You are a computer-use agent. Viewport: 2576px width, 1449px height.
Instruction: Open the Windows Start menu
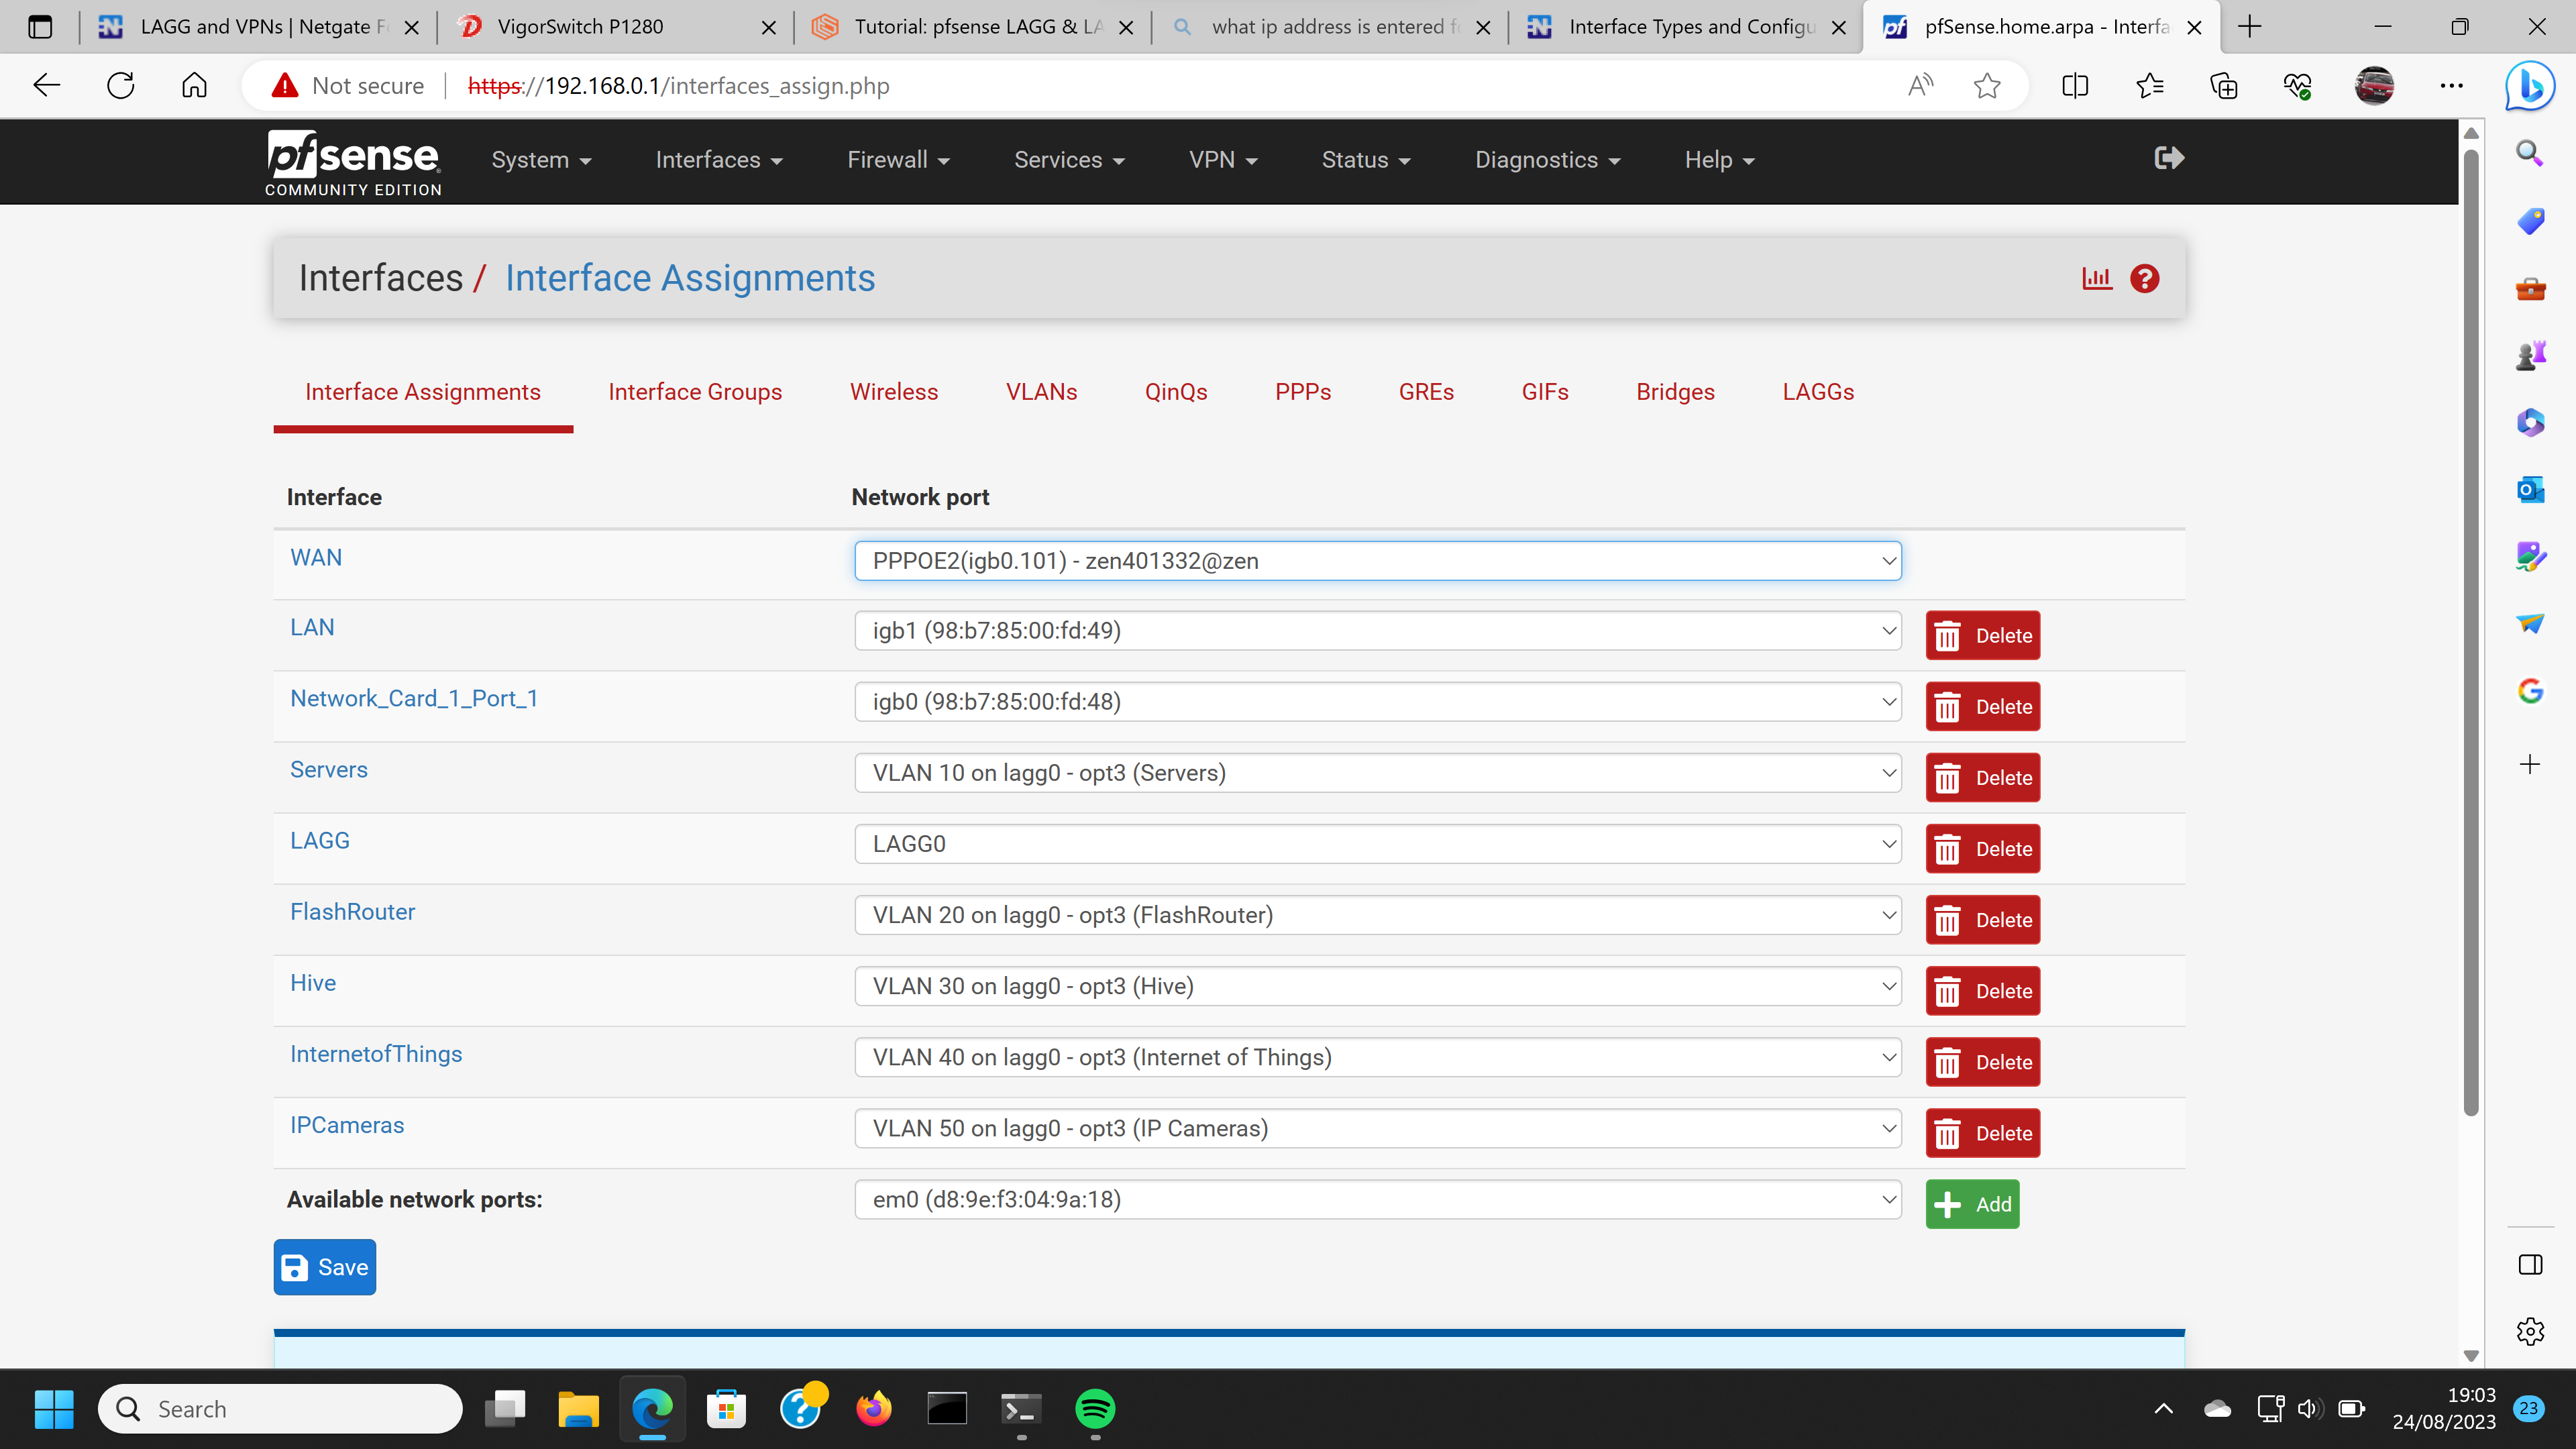point(53,1409)
